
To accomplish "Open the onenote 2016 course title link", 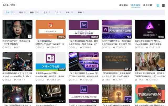I will click(x=50, y=75).
